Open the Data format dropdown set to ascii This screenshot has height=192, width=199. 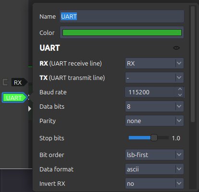click(x=154, y=169)
